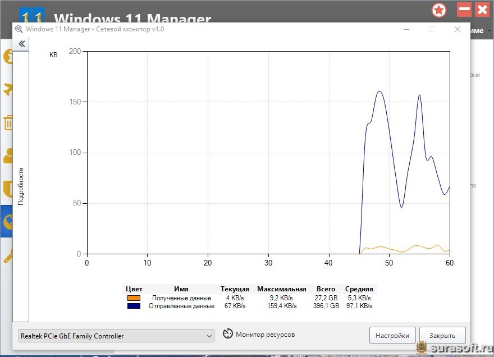
Task: Click the Максимальная column header
Action: pyautogui.click(x=282, y=289)
